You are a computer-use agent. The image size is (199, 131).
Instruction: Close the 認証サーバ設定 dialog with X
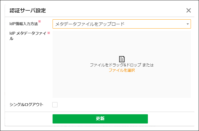189,11
